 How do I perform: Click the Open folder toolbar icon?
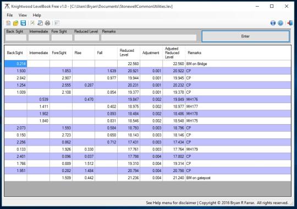pyautogui.click(x=16, y=23)
